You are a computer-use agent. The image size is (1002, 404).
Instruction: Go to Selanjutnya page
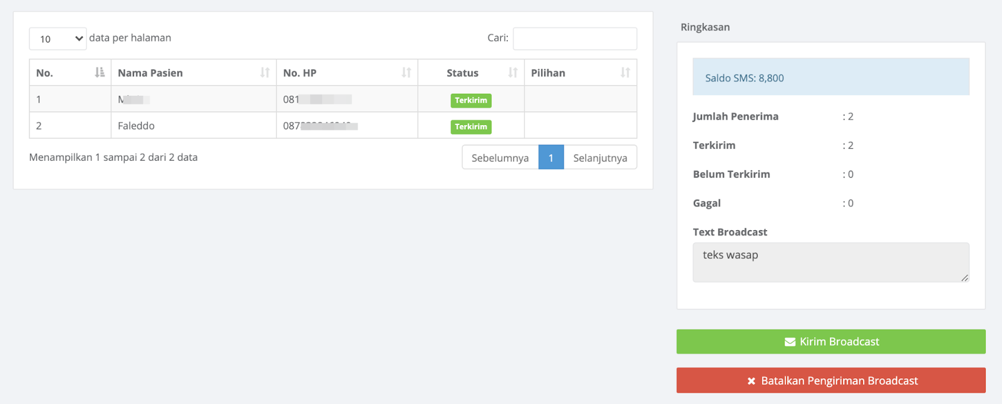click(600, 158)
